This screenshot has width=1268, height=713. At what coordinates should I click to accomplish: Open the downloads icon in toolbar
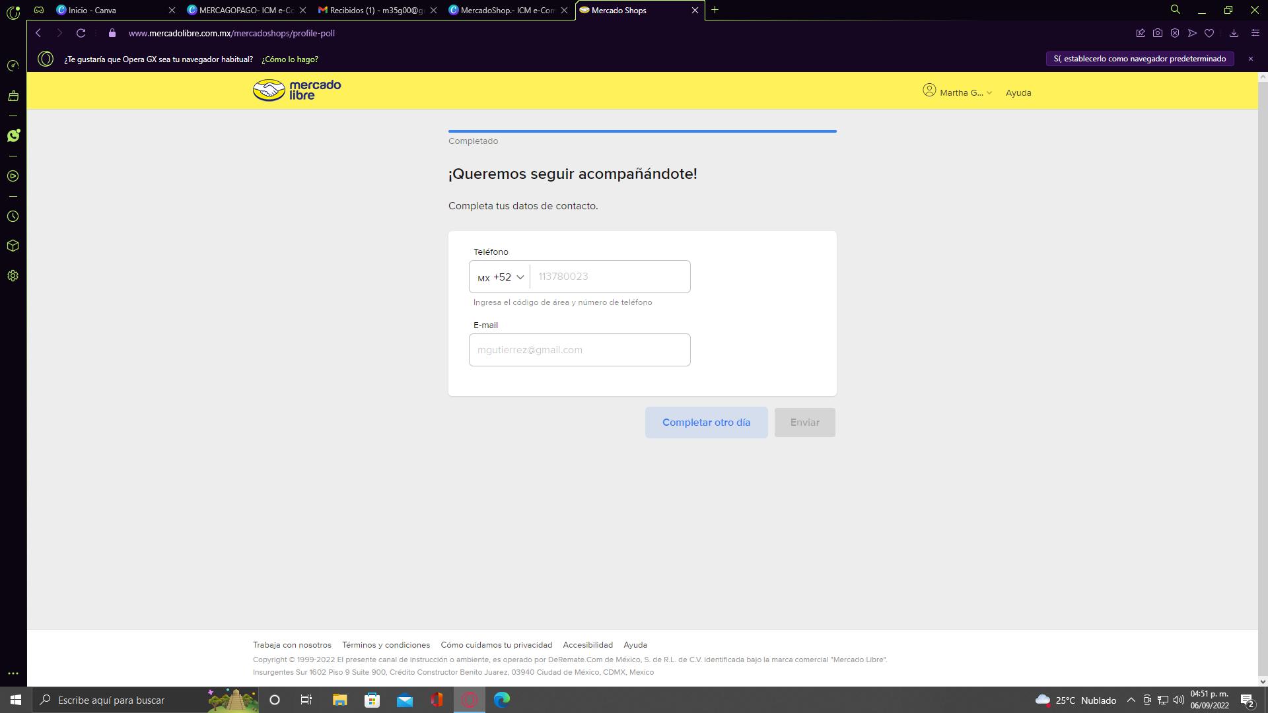(x=1234, y=33)
